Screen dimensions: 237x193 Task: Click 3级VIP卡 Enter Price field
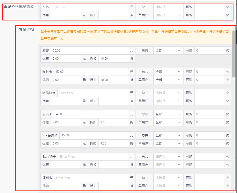tap(93, 157)
